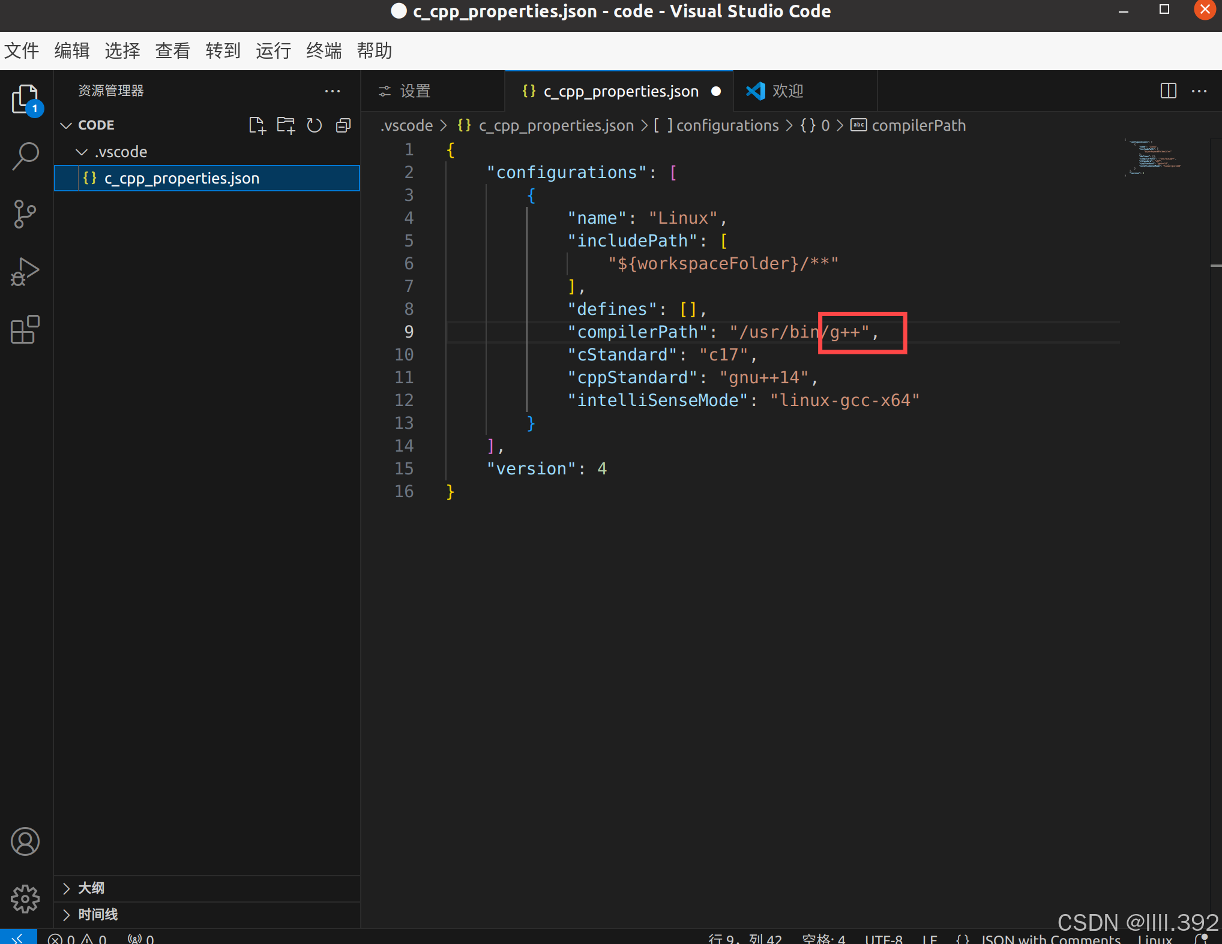Collapse all folders in explorer

(343, 125)
